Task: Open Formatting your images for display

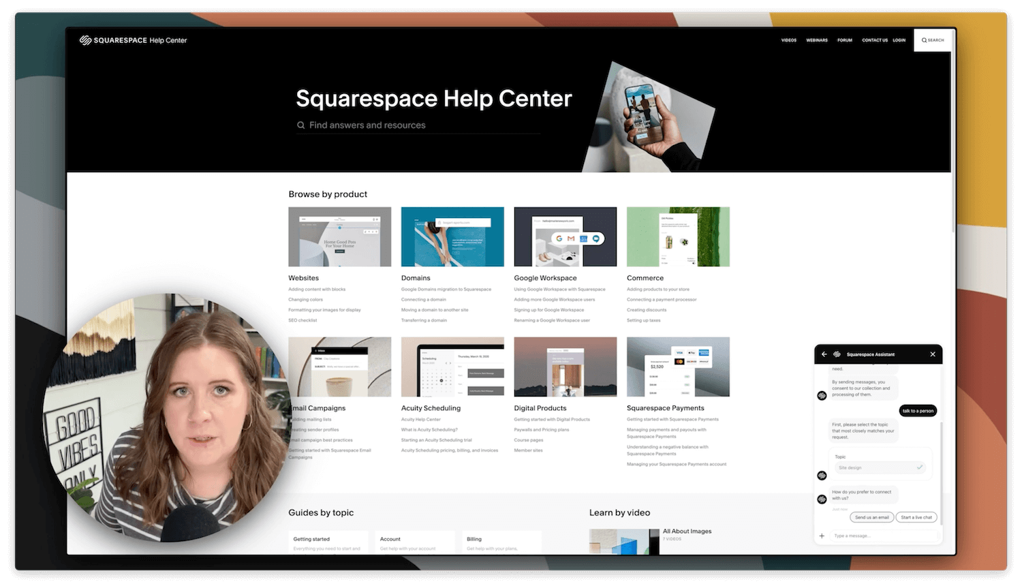Action: point(324,310)
